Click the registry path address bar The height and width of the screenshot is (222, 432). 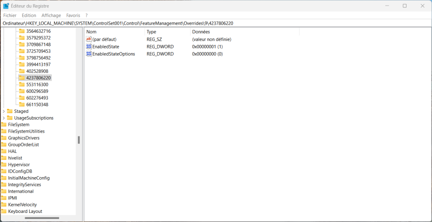[x=216, y=23]
